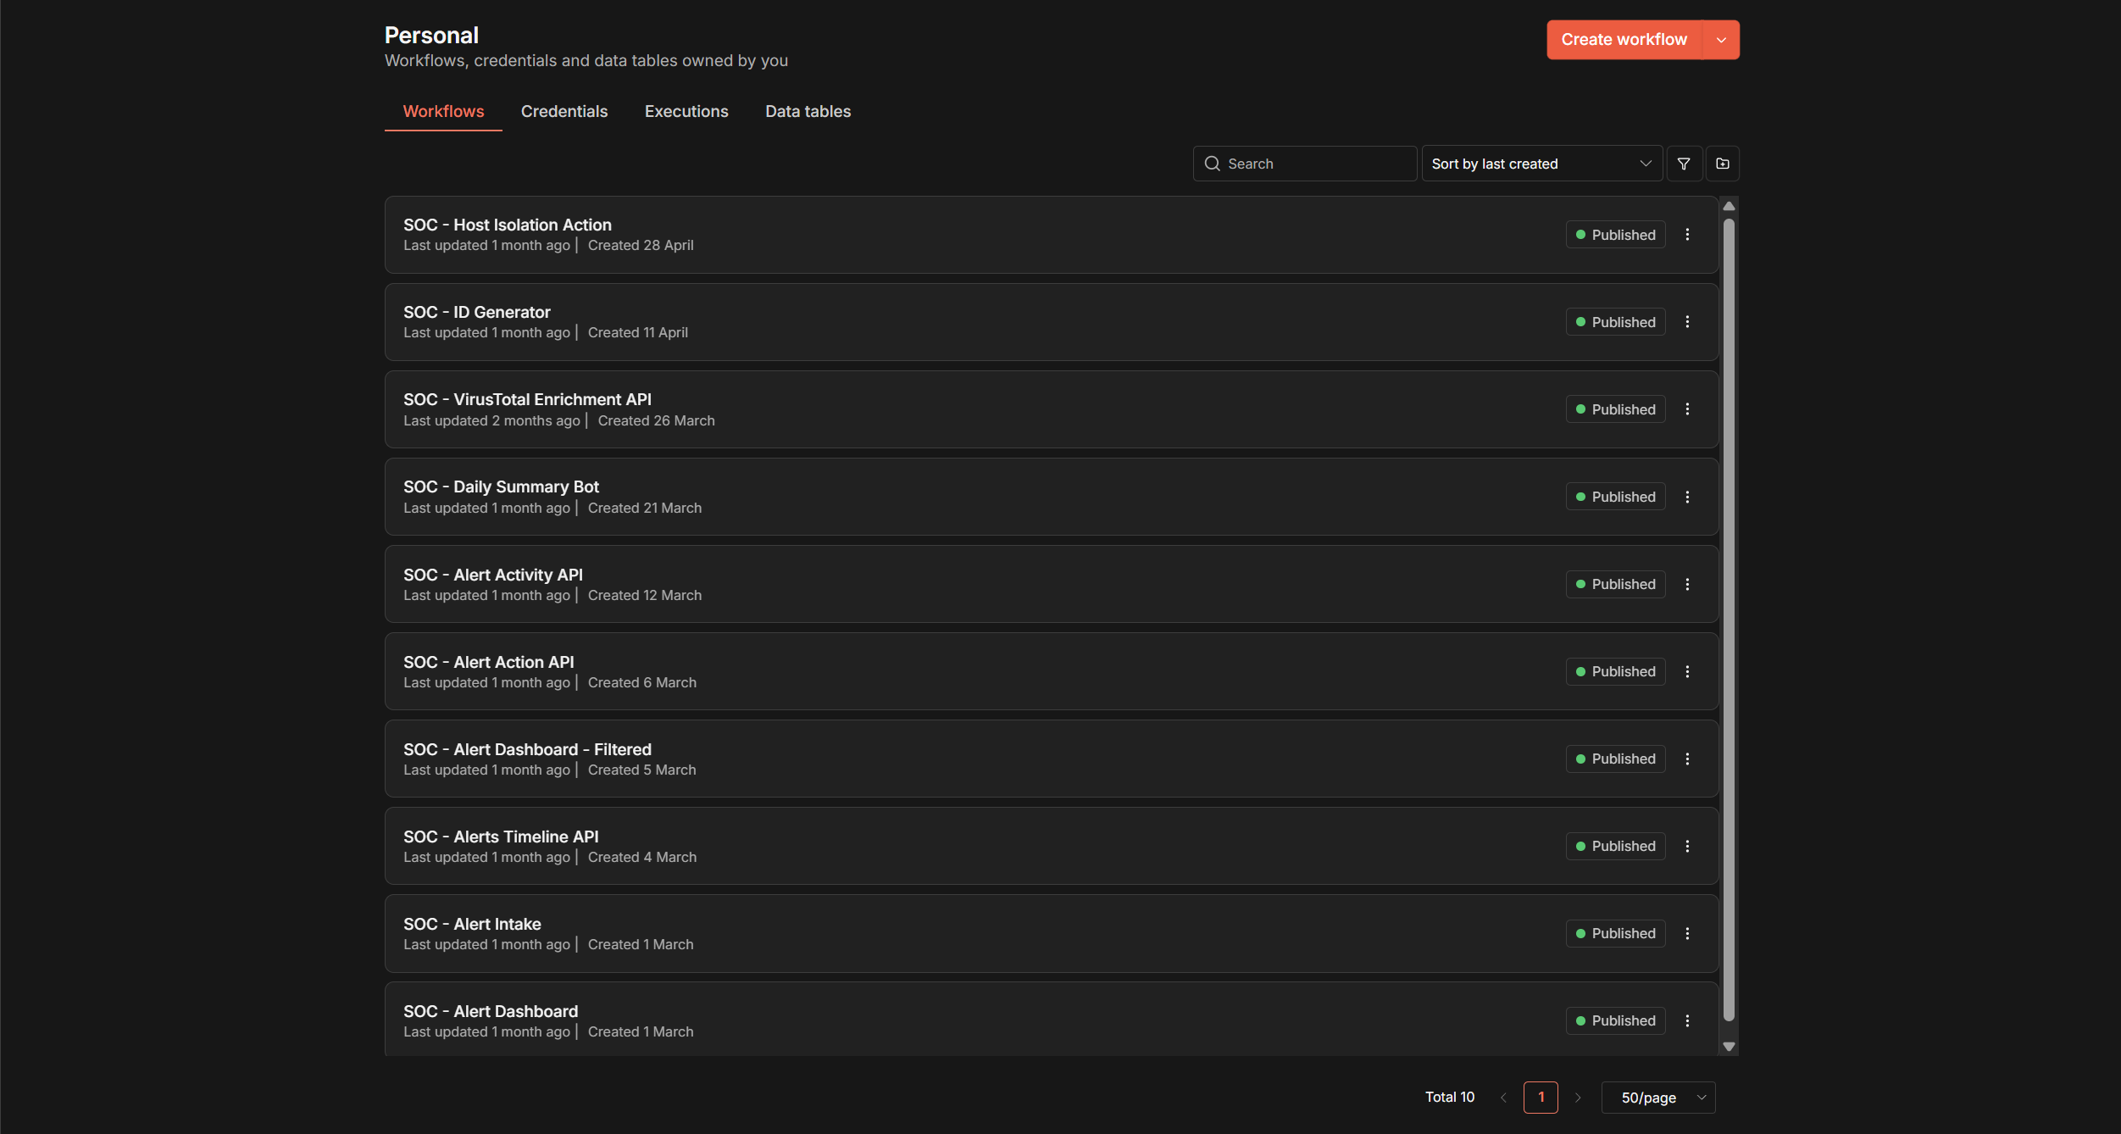This screenshot has height=1134, width=2121.
Task: Click 'Created 12 March' text
Action: point(645,595)
